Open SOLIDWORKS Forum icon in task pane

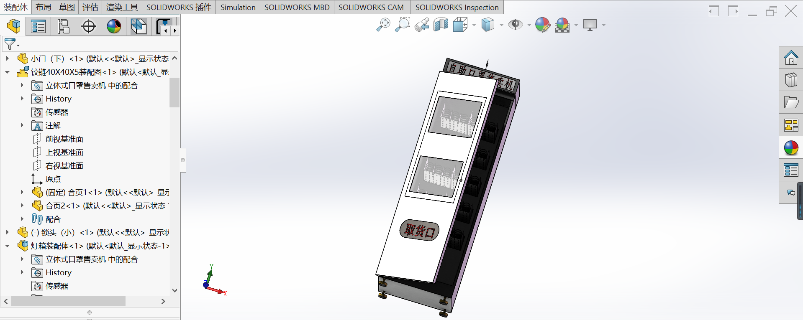click(791, 193)
